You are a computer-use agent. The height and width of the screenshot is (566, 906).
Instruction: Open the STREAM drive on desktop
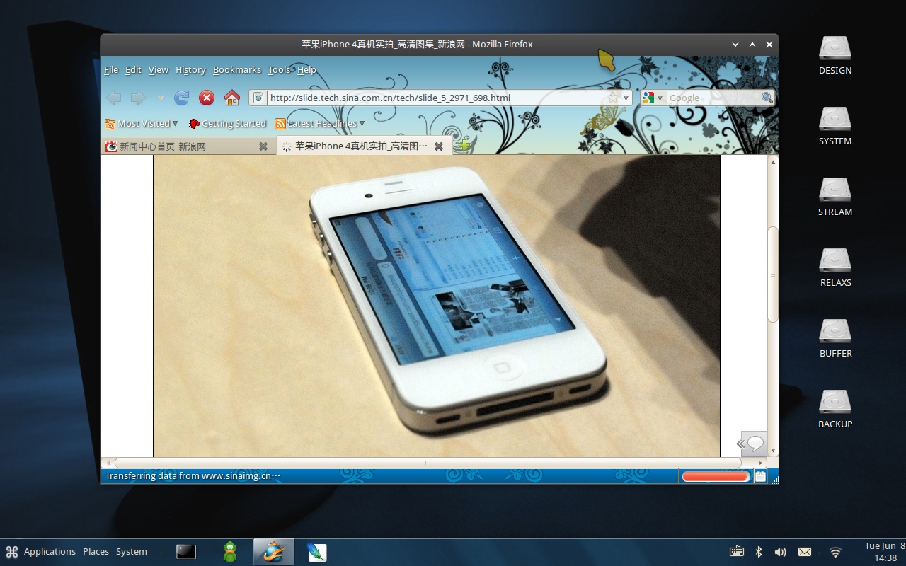coord(835,197)
